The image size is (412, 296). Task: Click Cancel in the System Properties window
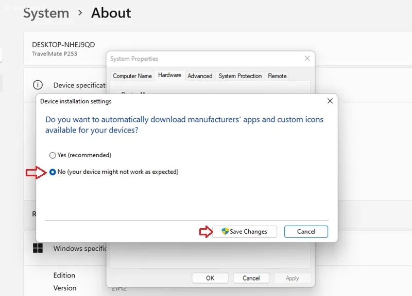pos(251,278)
